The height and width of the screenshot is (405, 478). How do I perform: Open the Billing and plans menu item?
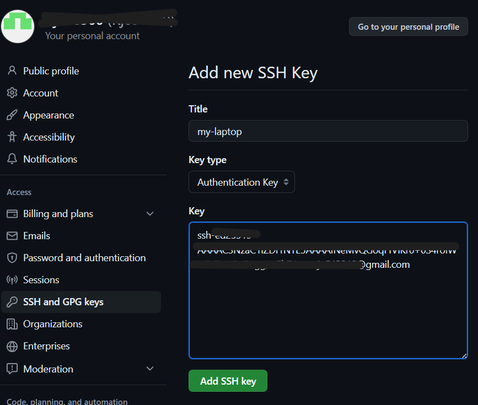tap(58, 214)
